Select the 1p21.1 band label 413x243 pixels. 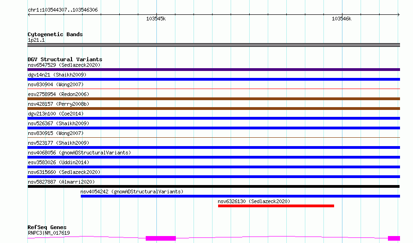(36, 40)
